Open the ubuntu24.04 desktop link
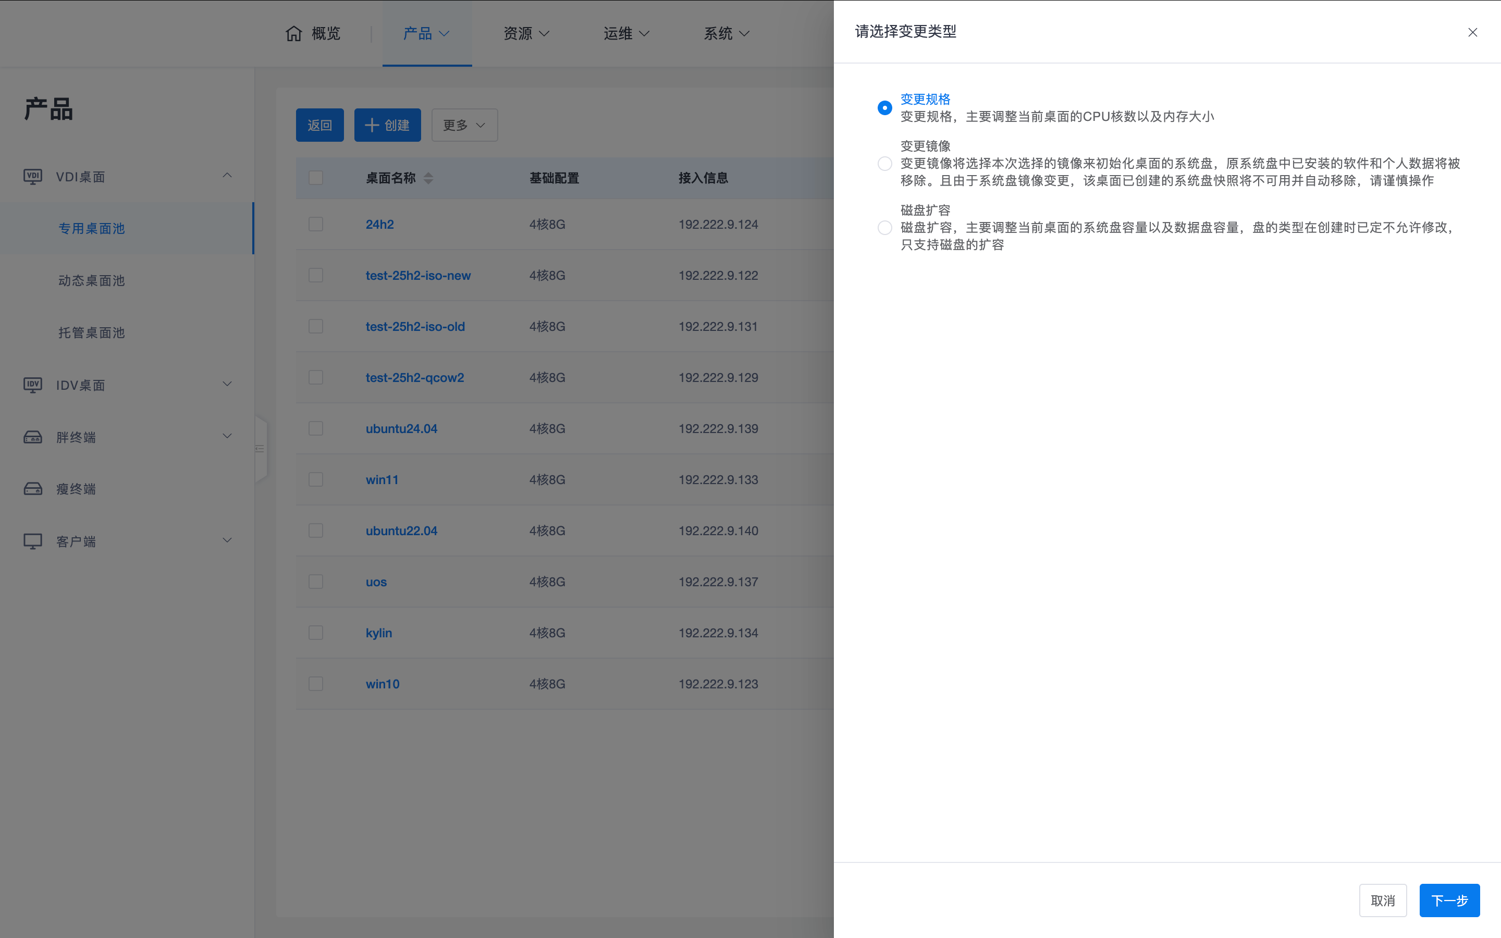Viewport: 1501px width, 938px height. (x=401, y=429)
